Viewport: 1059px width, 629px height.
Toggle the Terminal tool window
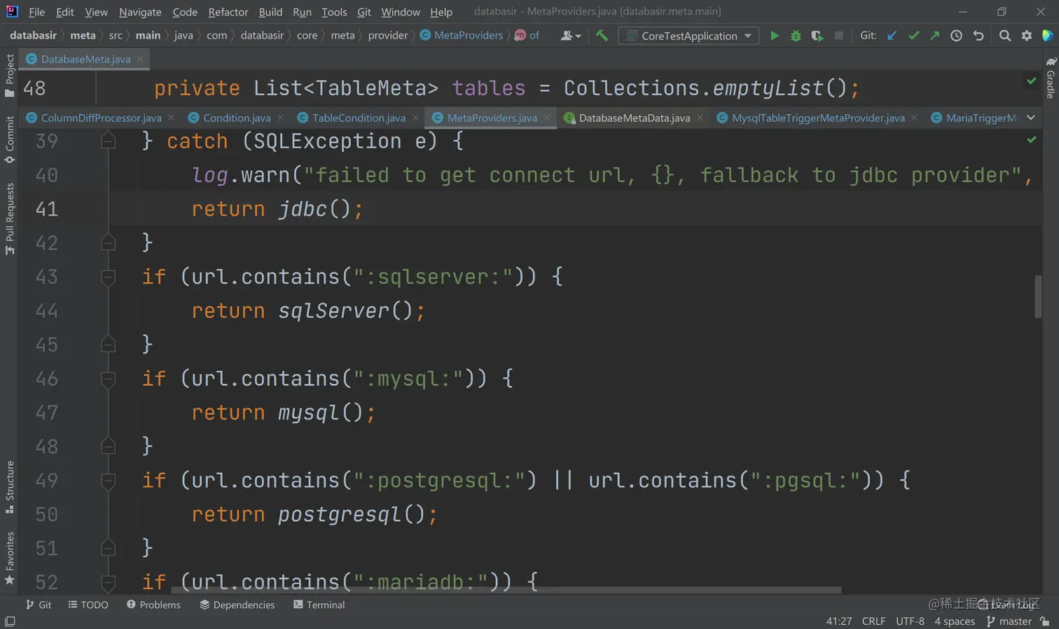[x=319, y=604]
